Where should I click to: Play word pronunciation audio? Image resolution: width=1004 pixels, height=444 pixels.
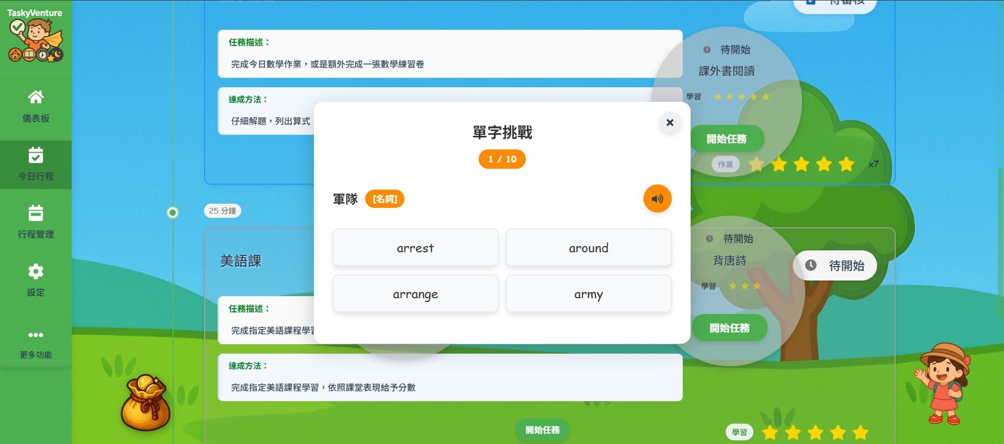[x=657, y=199]
